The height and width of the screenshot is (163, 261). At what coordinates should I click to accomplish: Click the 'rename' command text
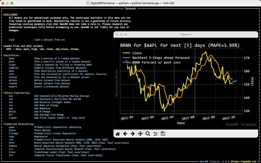click(13, 83)
